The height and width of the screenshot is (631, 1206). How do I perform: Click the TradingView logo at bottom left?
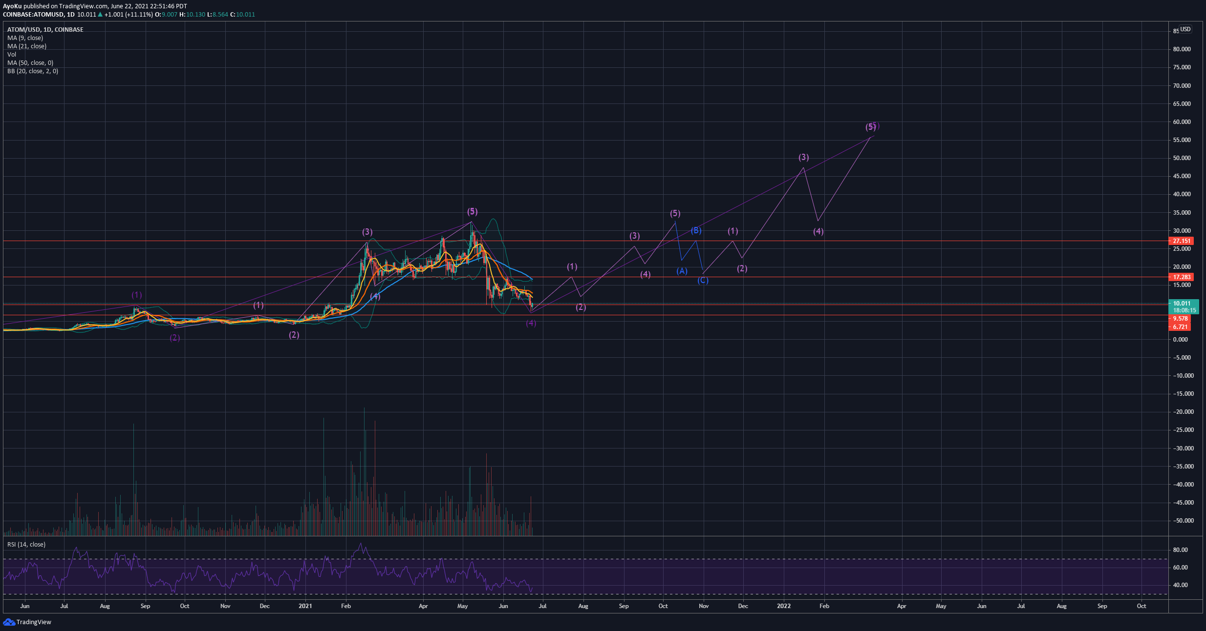[x=27, y=622]
